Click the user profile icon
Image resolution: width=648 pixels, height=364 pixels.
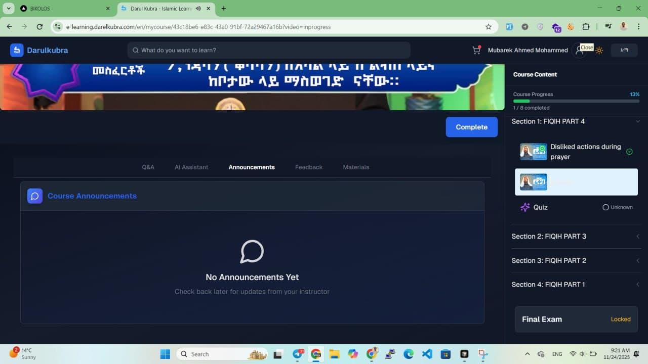pos(579,51)
